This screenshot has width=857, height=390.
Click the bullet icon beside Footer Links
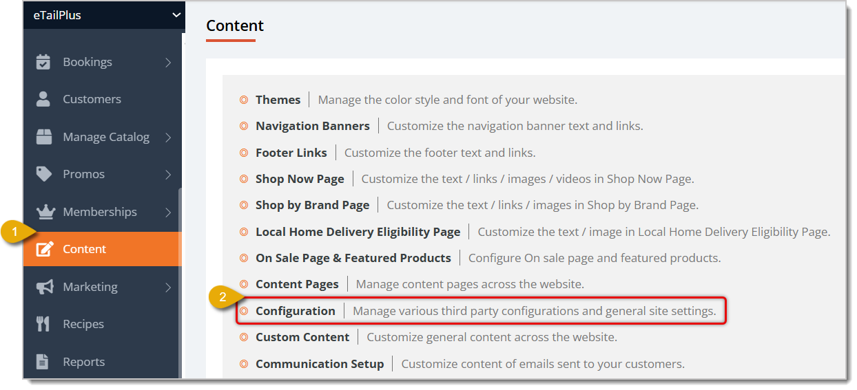244,153
